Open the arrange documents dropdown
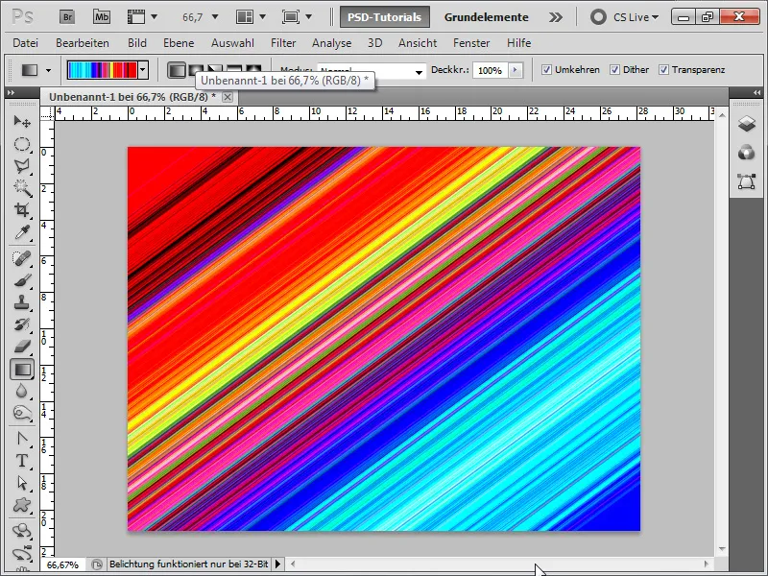The width and height of the screenshot is (768, 576). pyautogui.click(x=262, y=17)
